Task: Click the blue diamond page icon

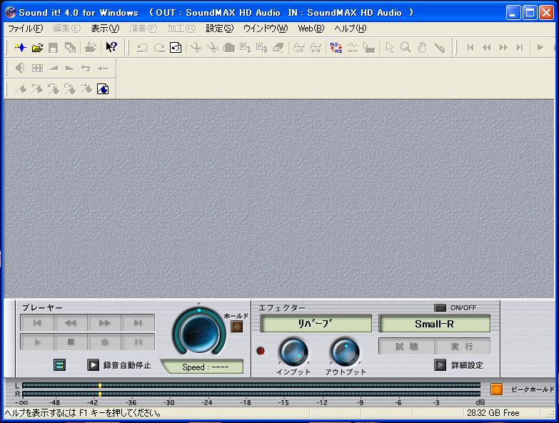Action: [x=103, y=89]
